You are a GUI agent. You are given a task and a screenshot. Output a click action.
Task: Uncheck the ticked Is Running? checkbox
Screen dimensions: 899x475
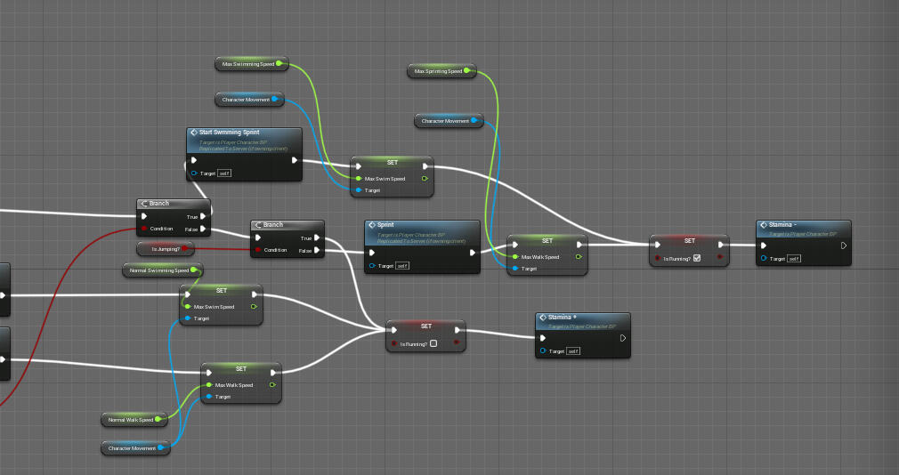697,258
